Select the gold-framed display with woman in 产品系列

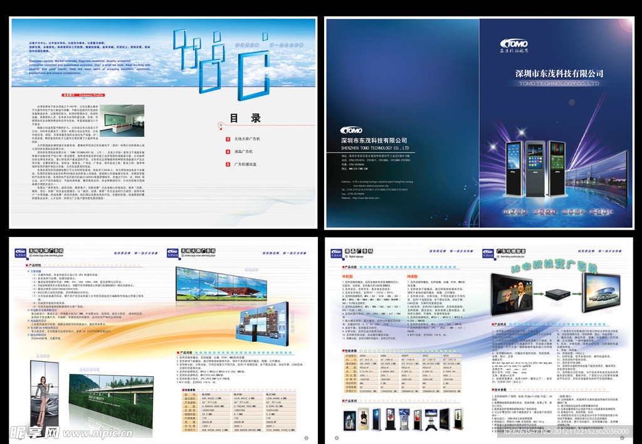point(363,419)
